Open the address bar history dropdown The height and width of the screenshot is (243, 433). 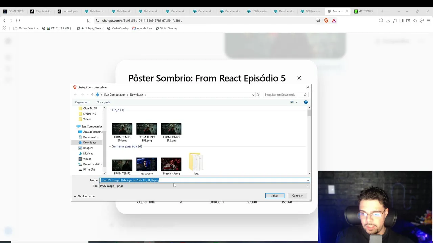(x=253, y=94)
